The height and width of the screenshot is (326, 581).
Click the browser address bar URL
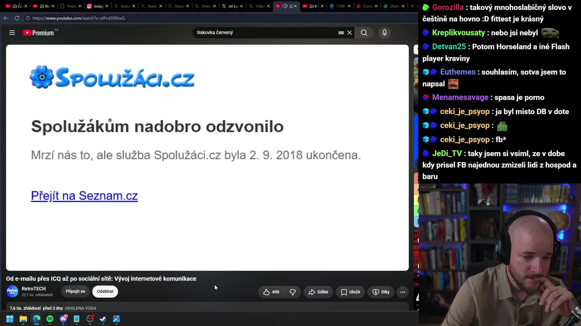pyautogui.click(x=79, y=18)
